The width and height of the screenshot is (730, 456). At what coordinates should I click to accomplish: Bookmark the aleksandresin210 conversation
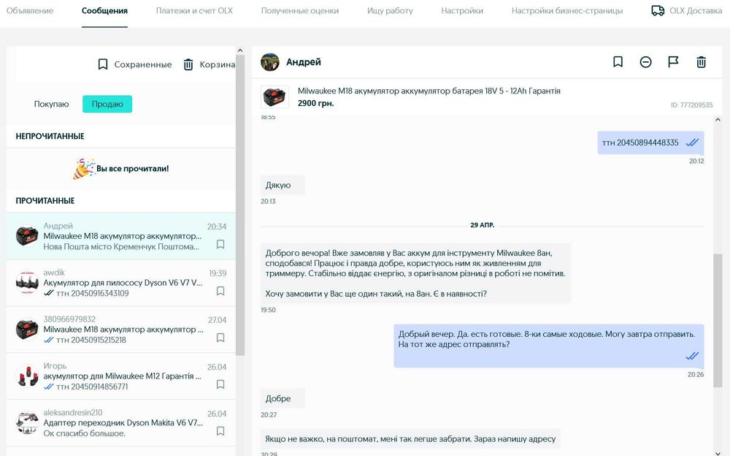[x=220, y=431]
